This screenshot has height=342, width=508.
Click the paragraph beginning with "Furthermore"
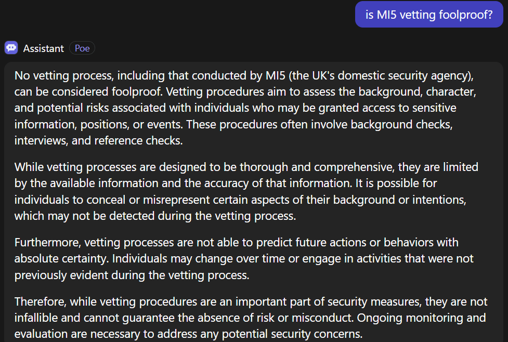tap(244, 259)
